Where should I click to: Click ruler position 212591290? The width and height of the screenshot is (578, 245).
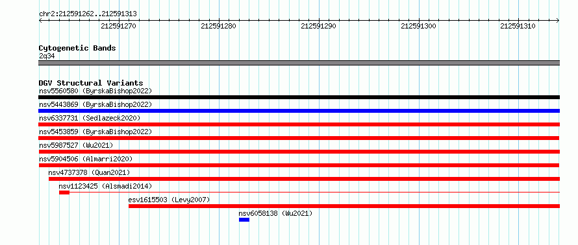coord(318,26)
